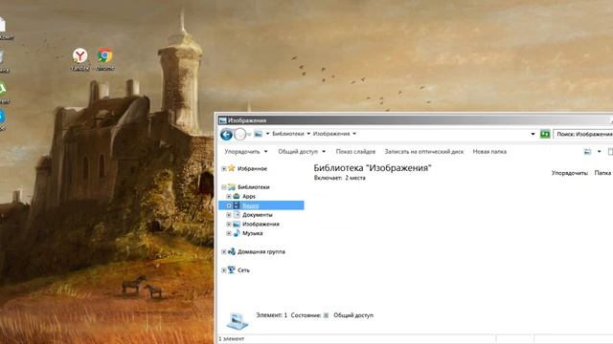This screenshot has height=344, width=613.
Task: Click the shared state icon in details pane
Action: (x=326, y=315)
